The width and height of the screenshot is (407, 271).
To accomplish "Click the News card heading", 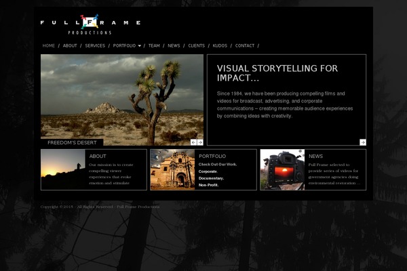I will pos(315,156).
